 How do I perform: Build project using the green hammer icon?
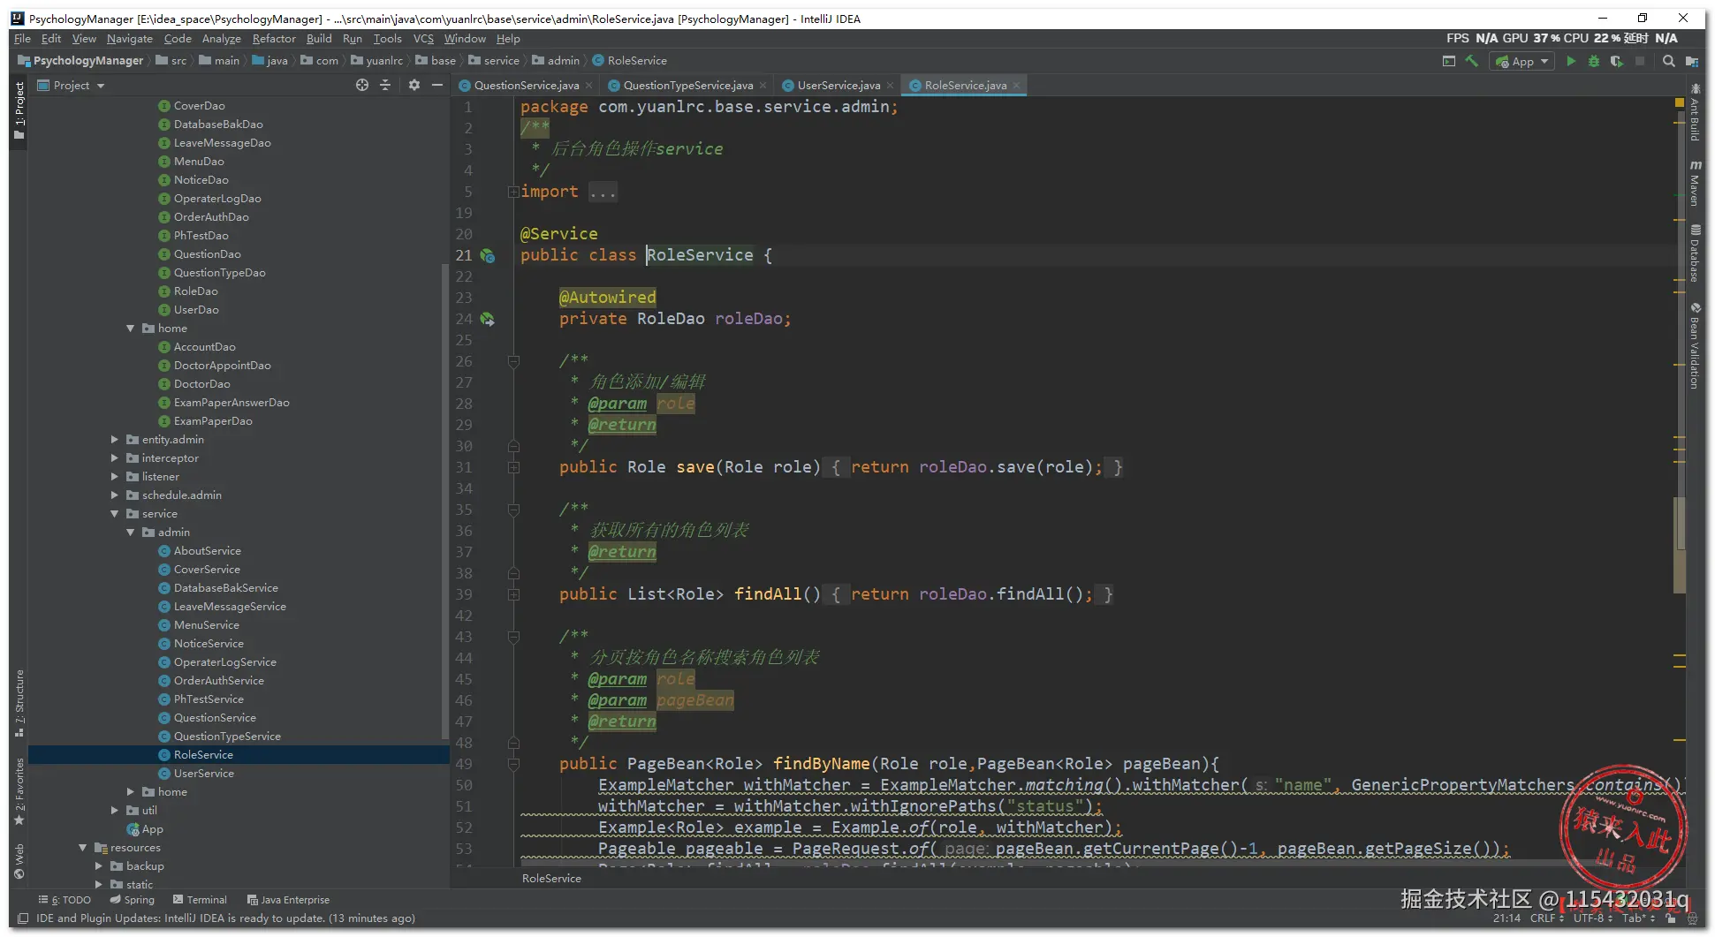[1472, 61]
